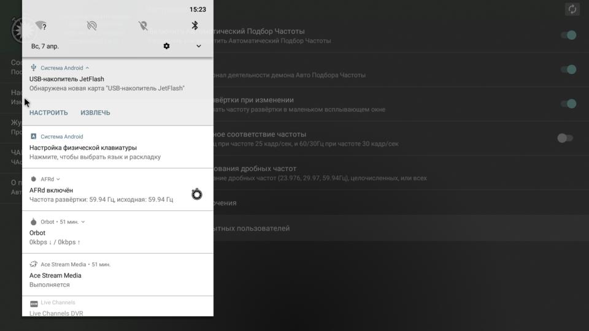Click the AFRd stopwatch icon in the notification
This screenshot has width=589, height=331.
click(x=196, y=194)
